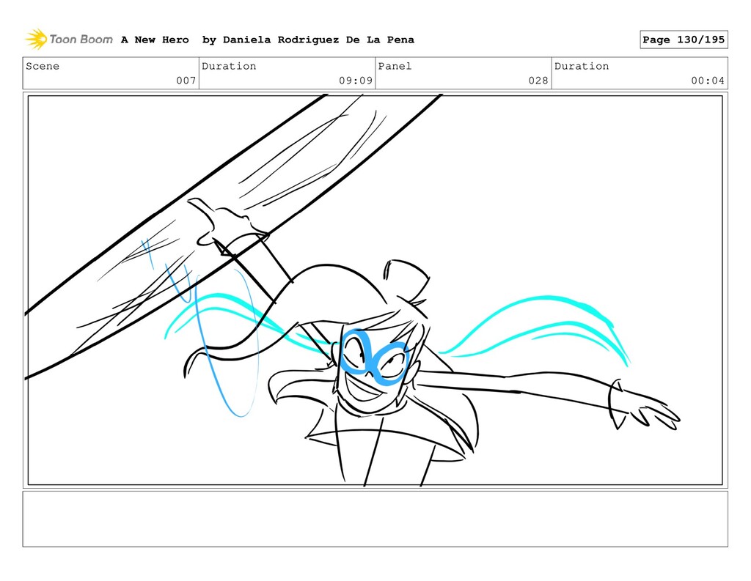This screenshot has width=751, height=581.
Task: Select panel duration value '00:04'
Action: pos(708,81)
